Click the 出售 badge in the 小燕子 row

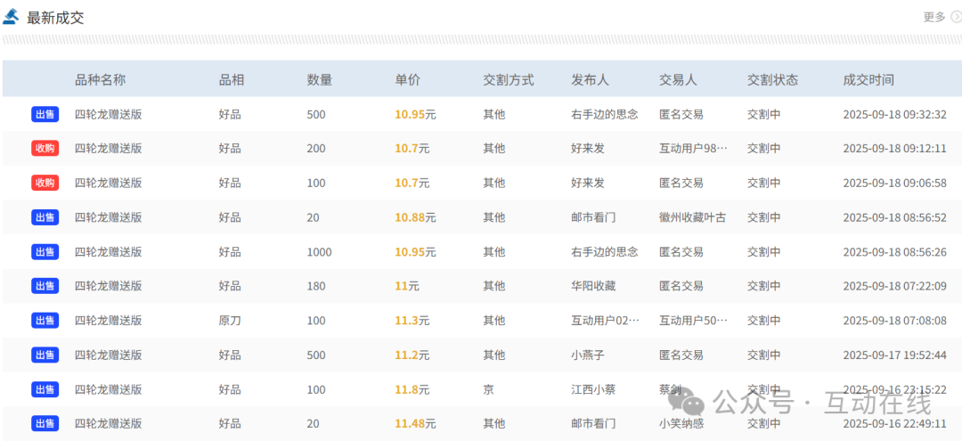[45, 355]
